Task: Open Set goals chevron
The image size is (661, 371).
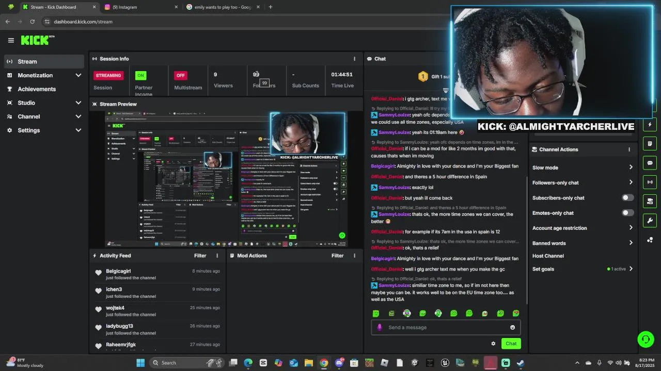Action: pyautogui.click(x=631, y=269)
